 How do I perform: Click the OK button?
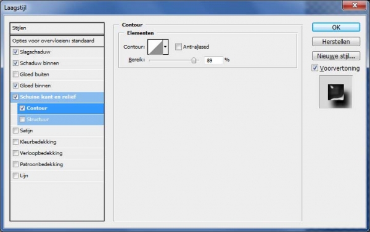(x=336, y=27)
